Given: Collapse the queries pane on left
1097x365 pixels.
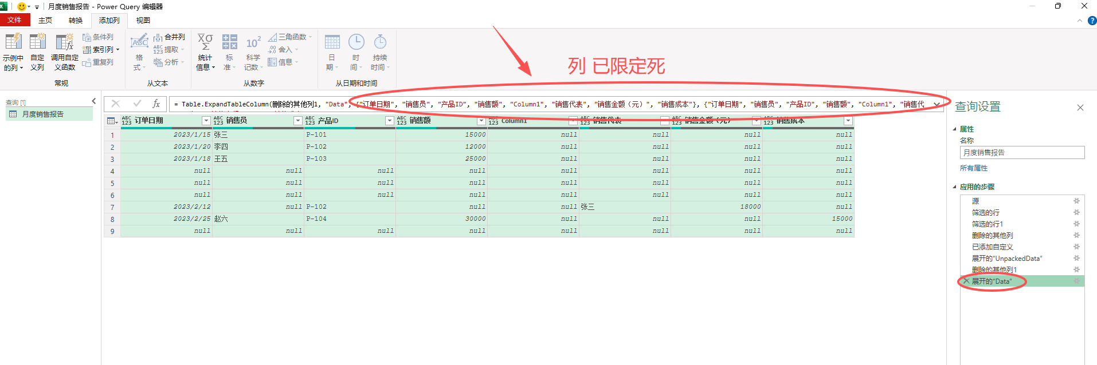Looking at the screenshot, I should click(94, 101).
